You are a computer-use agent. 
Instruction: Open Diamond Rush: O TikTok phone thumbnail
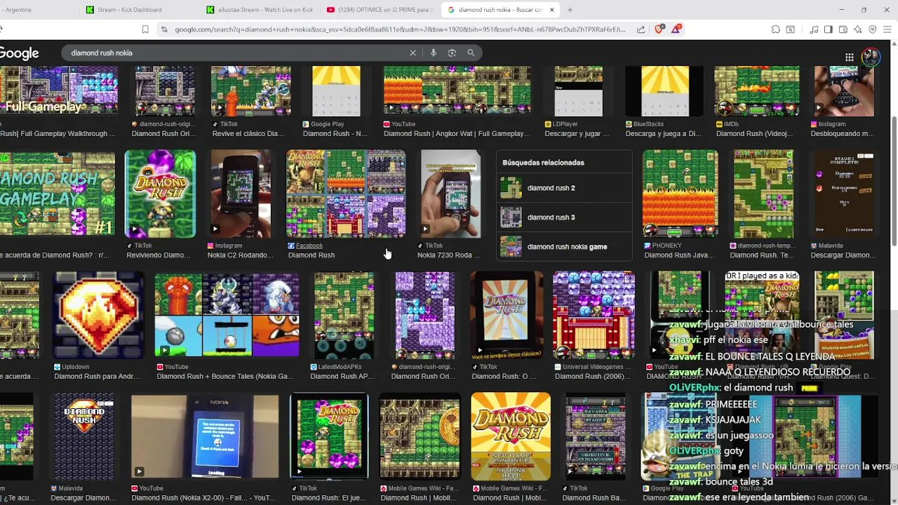[x=507, y=316]
